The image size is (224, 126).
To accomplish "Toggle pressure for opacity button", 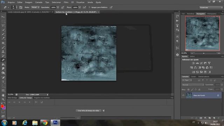I will click(63, 7).
